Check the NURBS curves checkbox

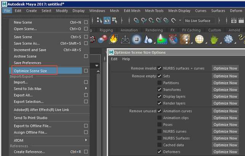159,131
